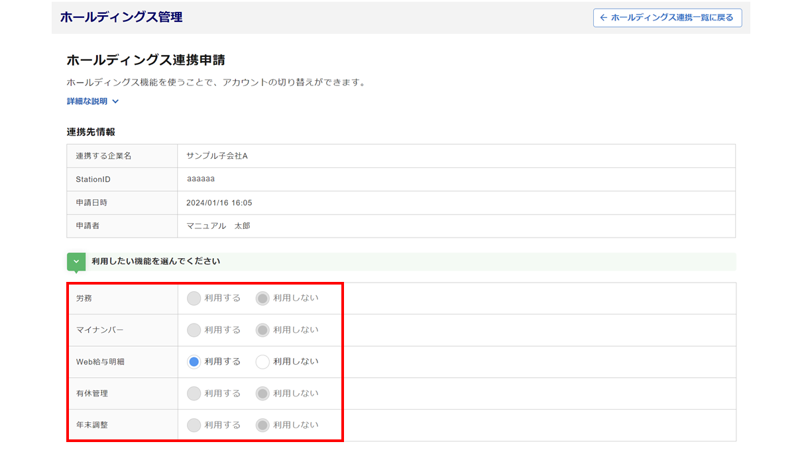Image resolution: width=802 pixels, height=450 pixels.
Task: Expand the 詳細な説明 section
Action: (93, 101)
